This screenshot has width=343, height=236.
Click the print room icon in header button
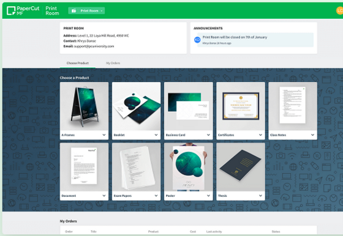tap(73, 10)
